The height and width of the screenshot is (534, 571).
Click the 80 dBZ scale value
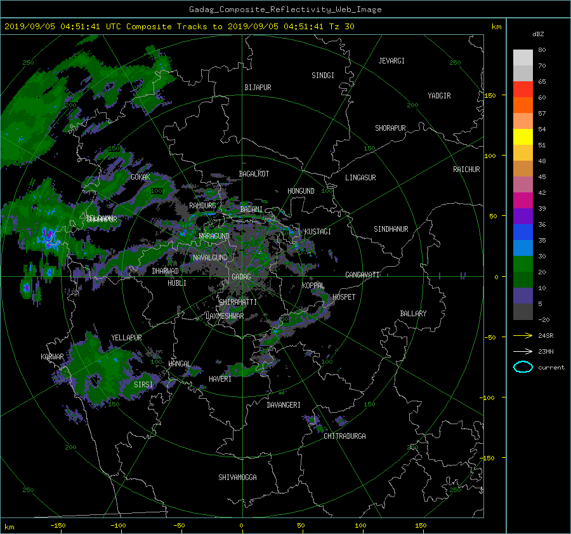542,50
